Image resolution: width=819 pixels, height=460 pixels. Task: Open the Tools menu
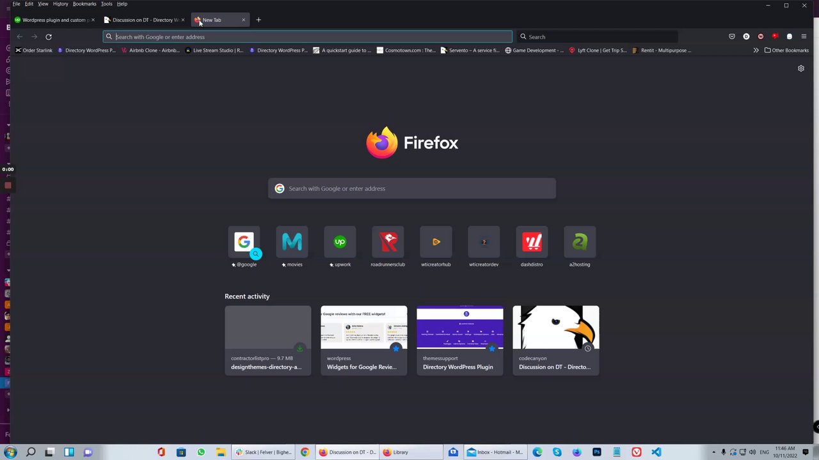click(106, 4)
